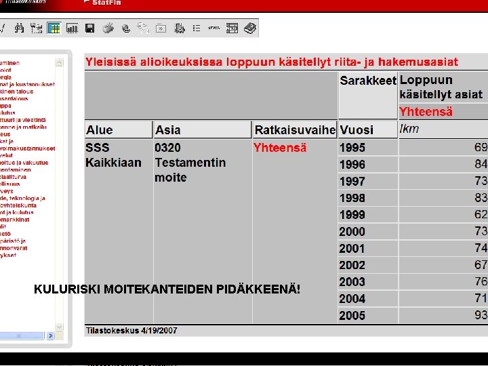Click the NEW table grid icon
Viewport: 488px width, 366px height.
coord(232,28)
